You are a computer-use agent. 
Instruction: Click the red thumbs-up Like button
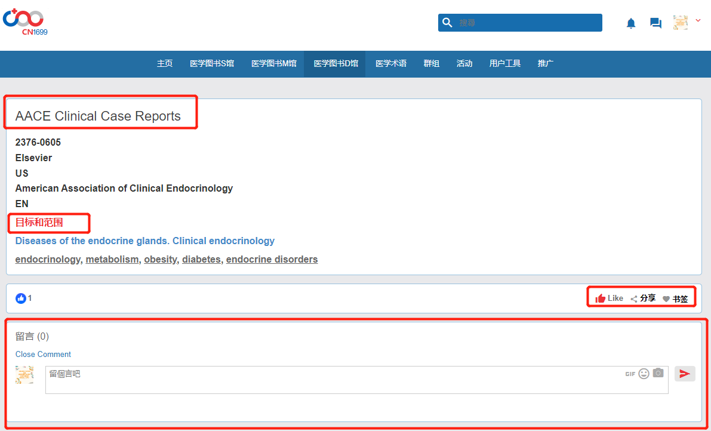pos(609,298)
